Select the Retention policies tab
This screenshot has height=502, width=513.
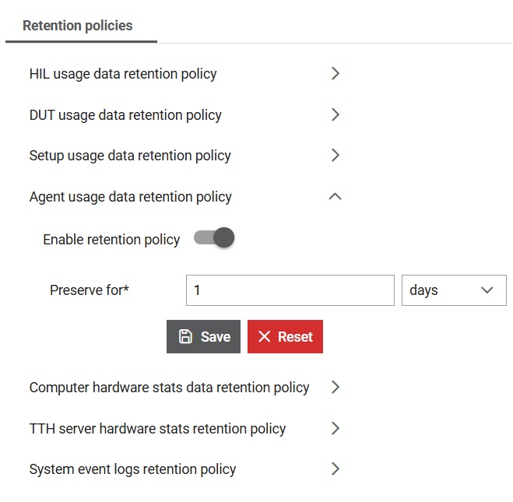[x=78, y=26]
